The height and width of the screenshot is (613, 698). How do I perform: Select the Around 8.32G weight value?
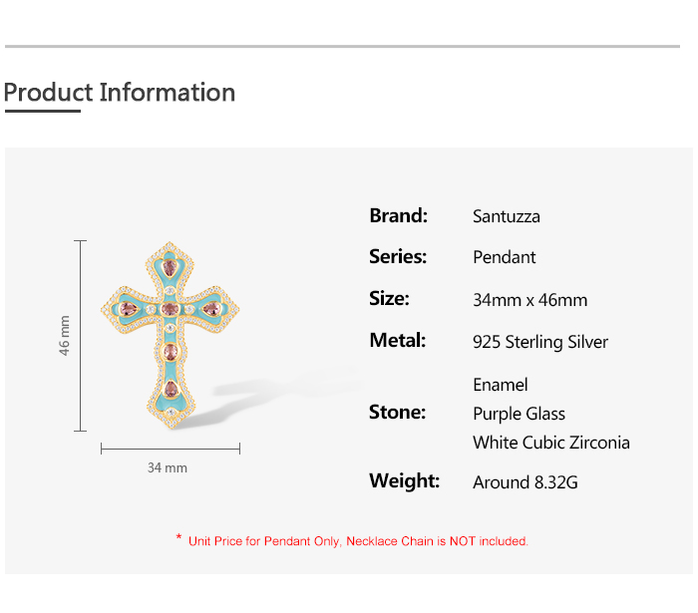pyautogui.click(x=525, y=482)
